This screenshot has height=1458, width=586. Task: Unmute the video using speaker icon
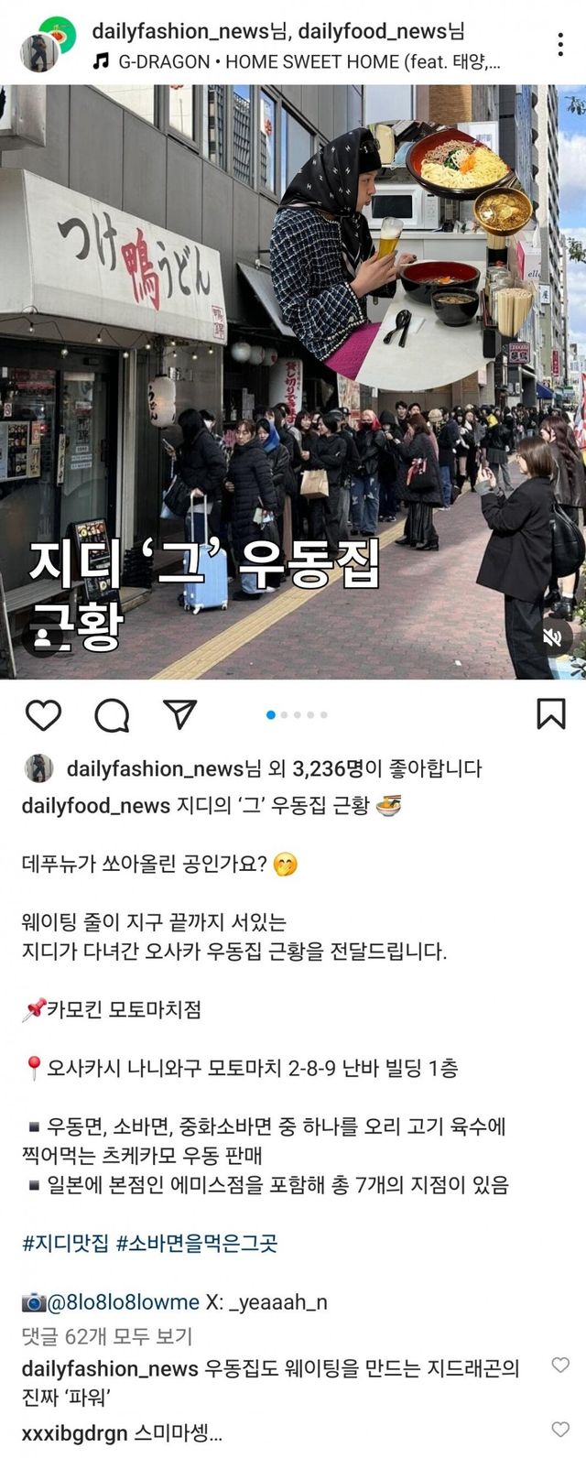[551, 637]
